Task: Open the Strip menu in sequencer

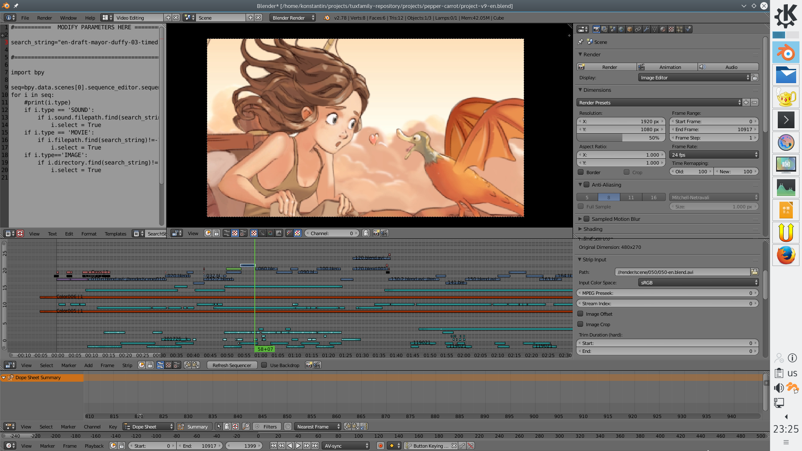Action: click(127, 365)
